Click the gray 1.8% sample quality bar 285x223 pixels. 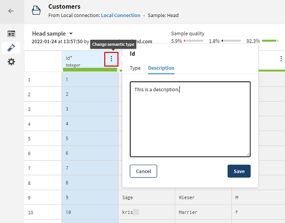pos(232,41)
